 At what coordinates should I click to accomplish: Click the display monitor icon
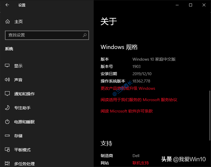pos(7,66)
